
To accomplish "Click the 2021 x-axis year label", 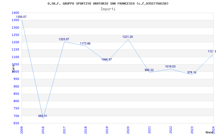I will pos(150,130).
